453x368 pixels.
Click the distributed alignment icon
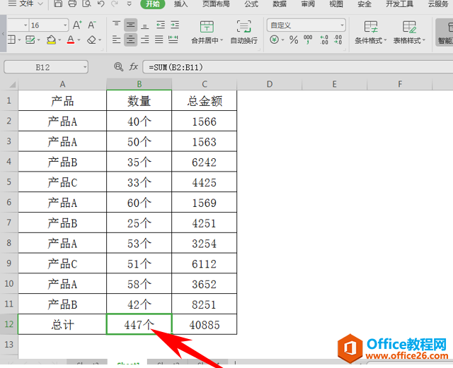pos(173,40)
